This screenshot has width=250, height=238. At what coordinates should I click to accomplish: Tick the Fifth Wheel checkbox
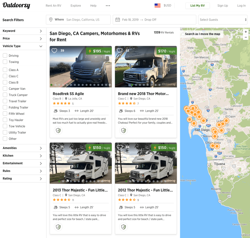click(x=5, y=113)
